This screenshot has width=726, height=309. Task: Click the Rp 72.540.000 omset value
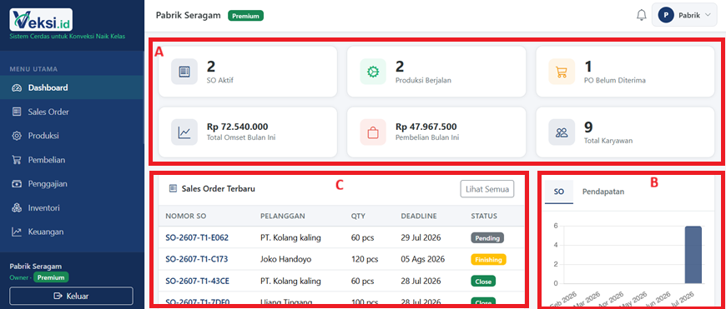pos(237,127)
